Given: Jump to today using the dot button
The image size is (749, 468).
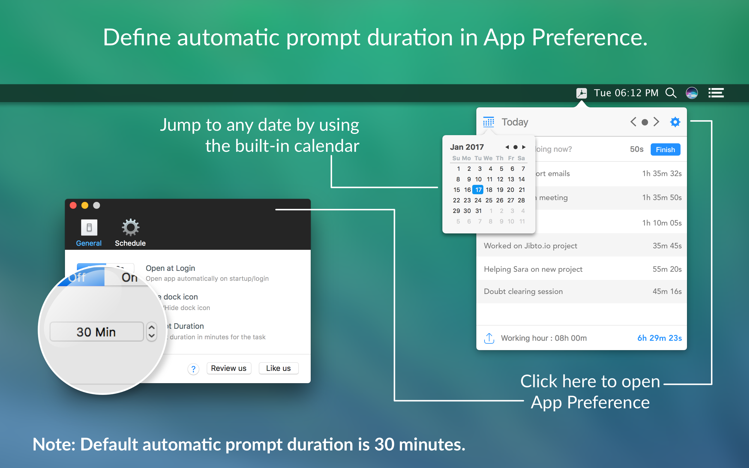Looking at the screenshot, I should (x=645, y=122).
